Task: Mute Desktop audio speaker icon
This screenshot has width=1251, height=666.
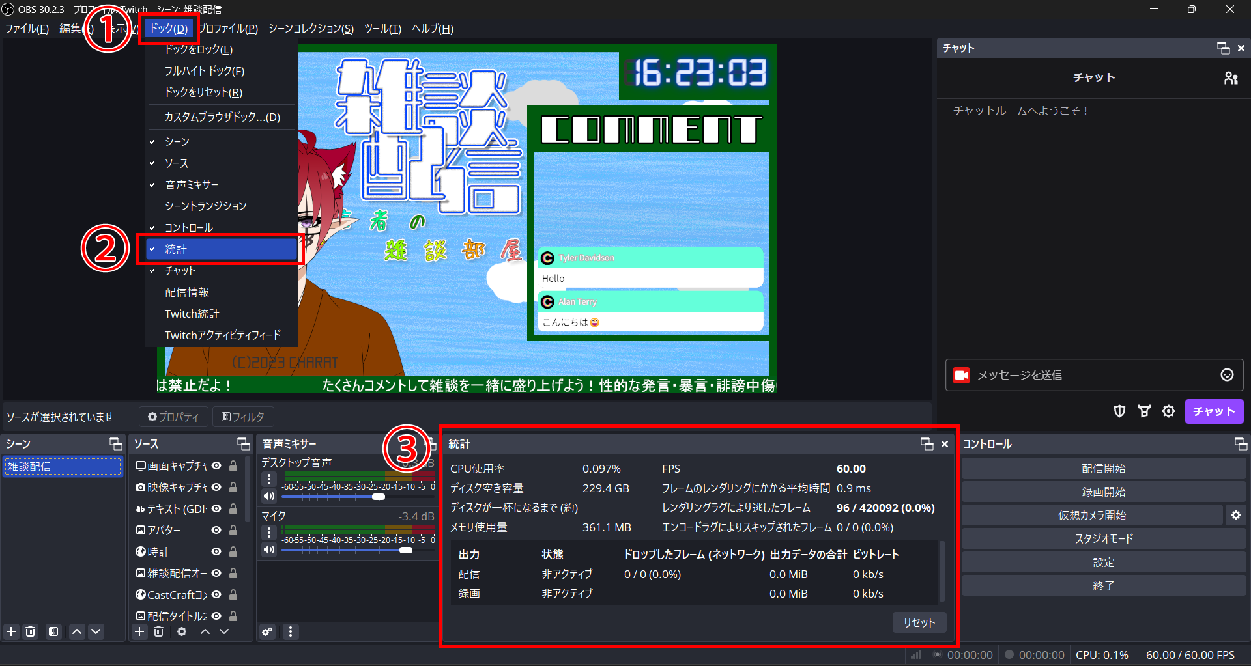Action: click(x=269, y=496)
